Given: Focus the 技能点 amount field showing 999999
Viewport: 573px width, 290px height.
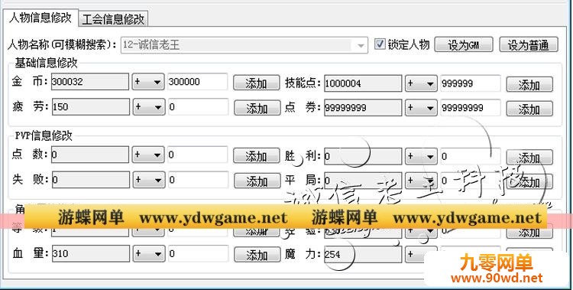Looking at the screenshot, I should pyautogui.click(x=471, y=83).
